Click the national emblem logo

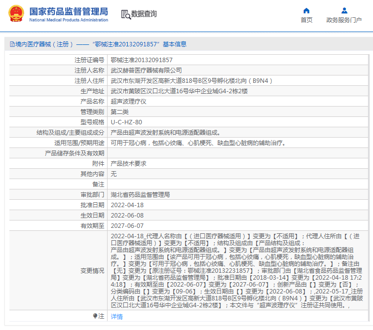tap(16, 14)
